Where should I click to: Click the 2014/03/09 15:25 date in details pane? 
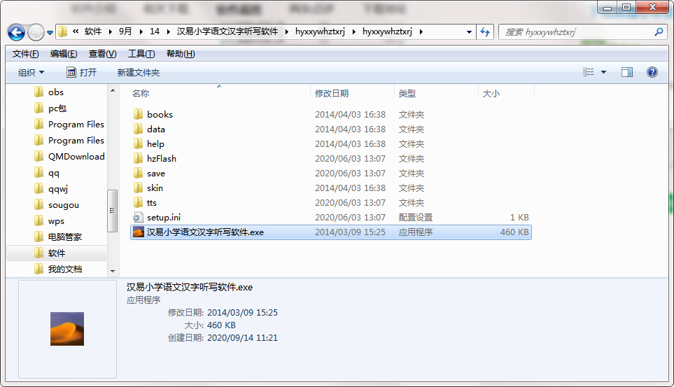tap(242, 313)
